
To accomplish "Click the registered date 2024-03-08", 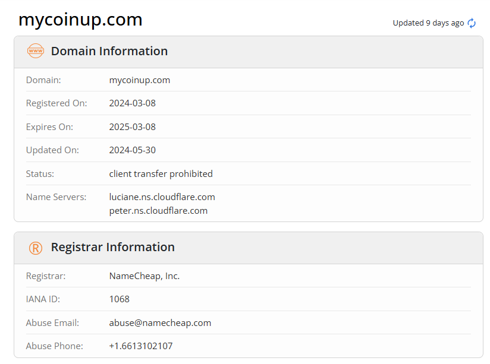I will (133, 103).
